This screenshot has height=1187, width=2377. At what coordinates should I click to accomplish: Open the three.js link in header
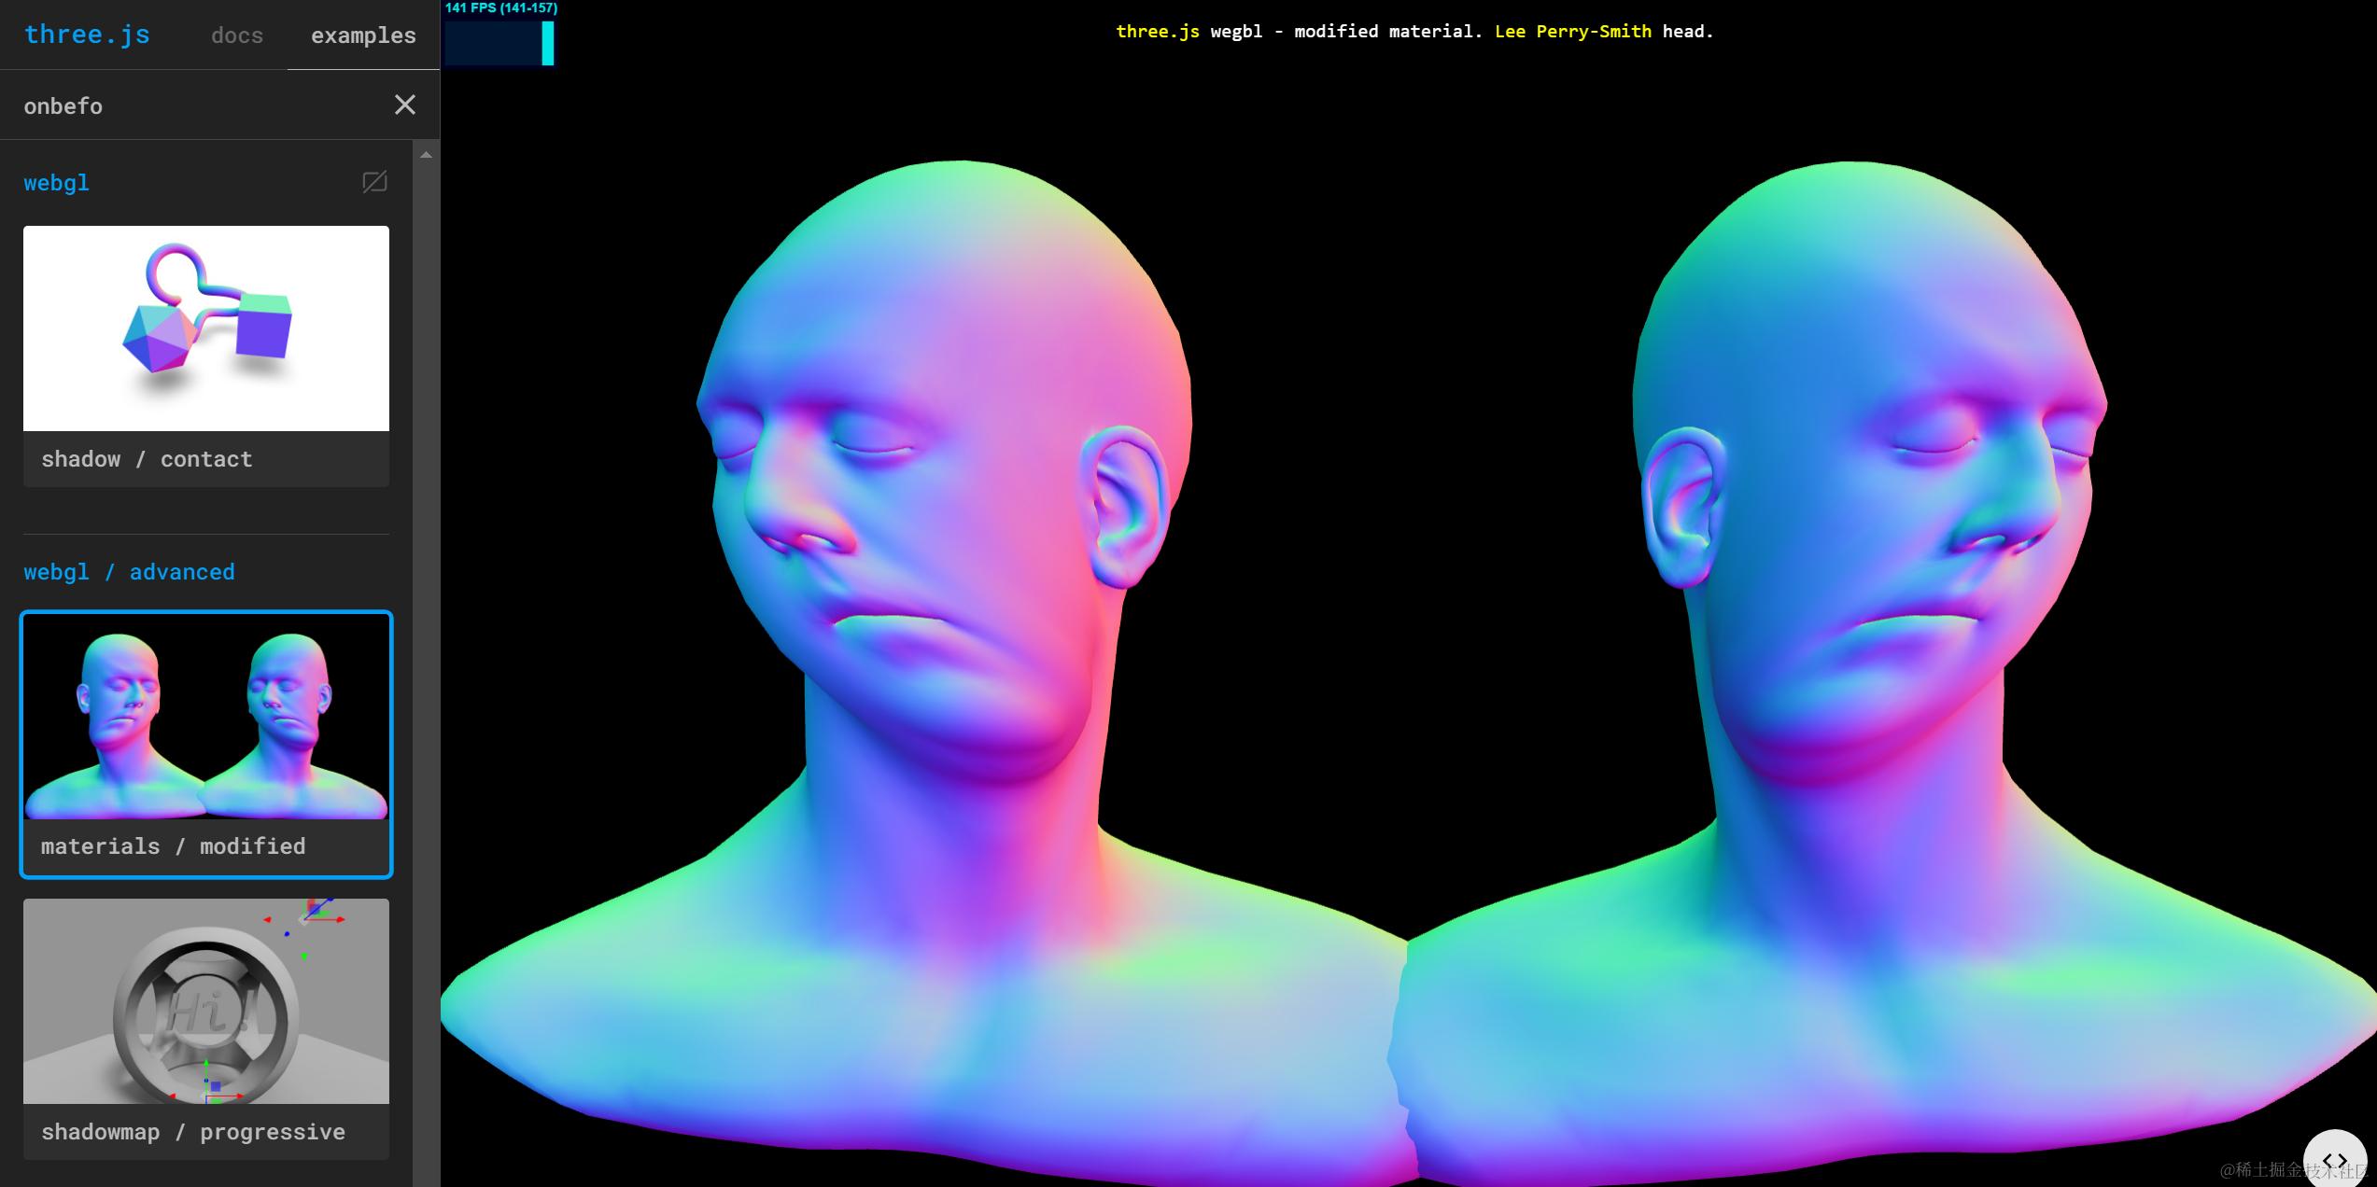pyautogui.click(x=1158, y=31)
